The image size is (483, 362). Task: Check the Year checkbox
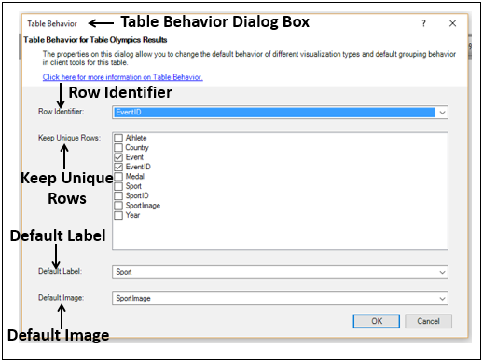(118, 215)
